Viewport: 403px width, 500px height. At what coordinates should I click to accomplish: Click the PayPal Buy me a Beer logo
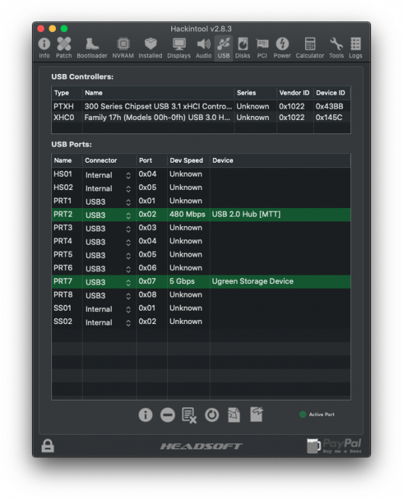coord(334,445)
